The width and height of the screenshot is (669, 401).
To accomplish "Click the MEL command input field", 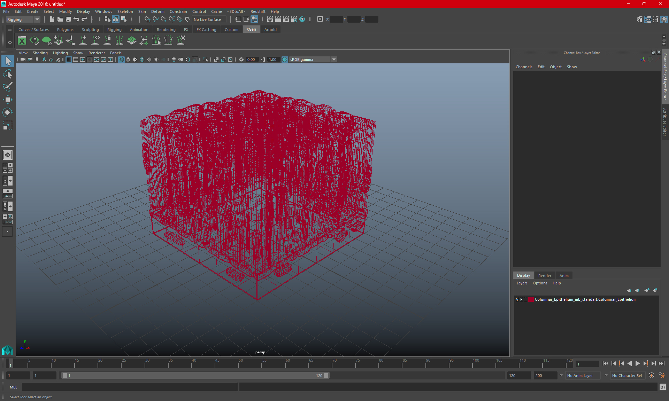I will tap(129, 387).
